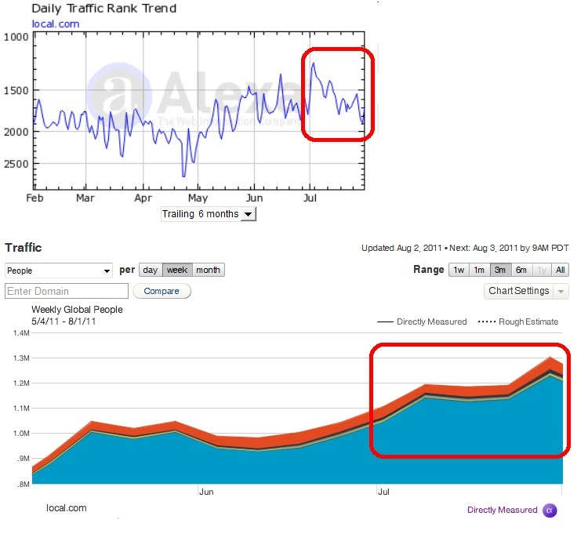
Task: Set range to 6m
Action: pos(521,270)
